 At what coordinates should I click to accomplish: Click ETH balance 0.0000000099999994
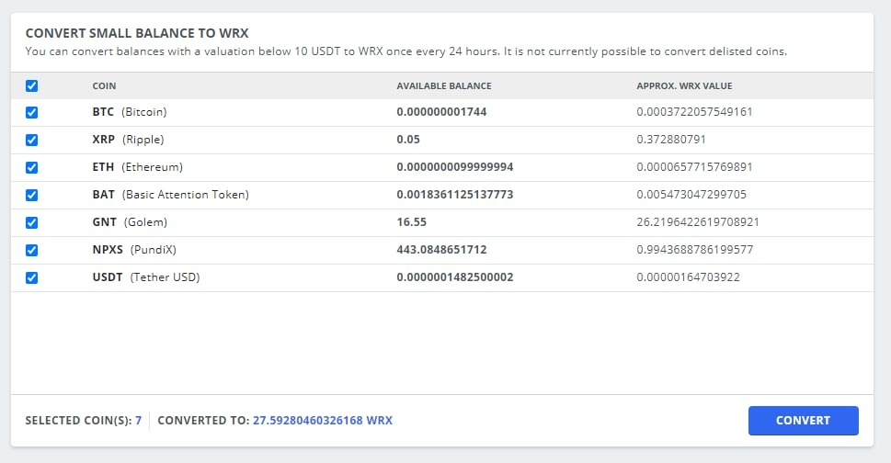coord(454,167)
